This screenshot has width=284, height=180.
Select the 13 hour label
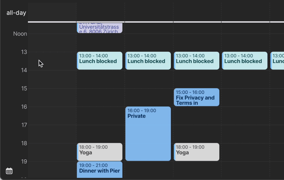[24, 52]
